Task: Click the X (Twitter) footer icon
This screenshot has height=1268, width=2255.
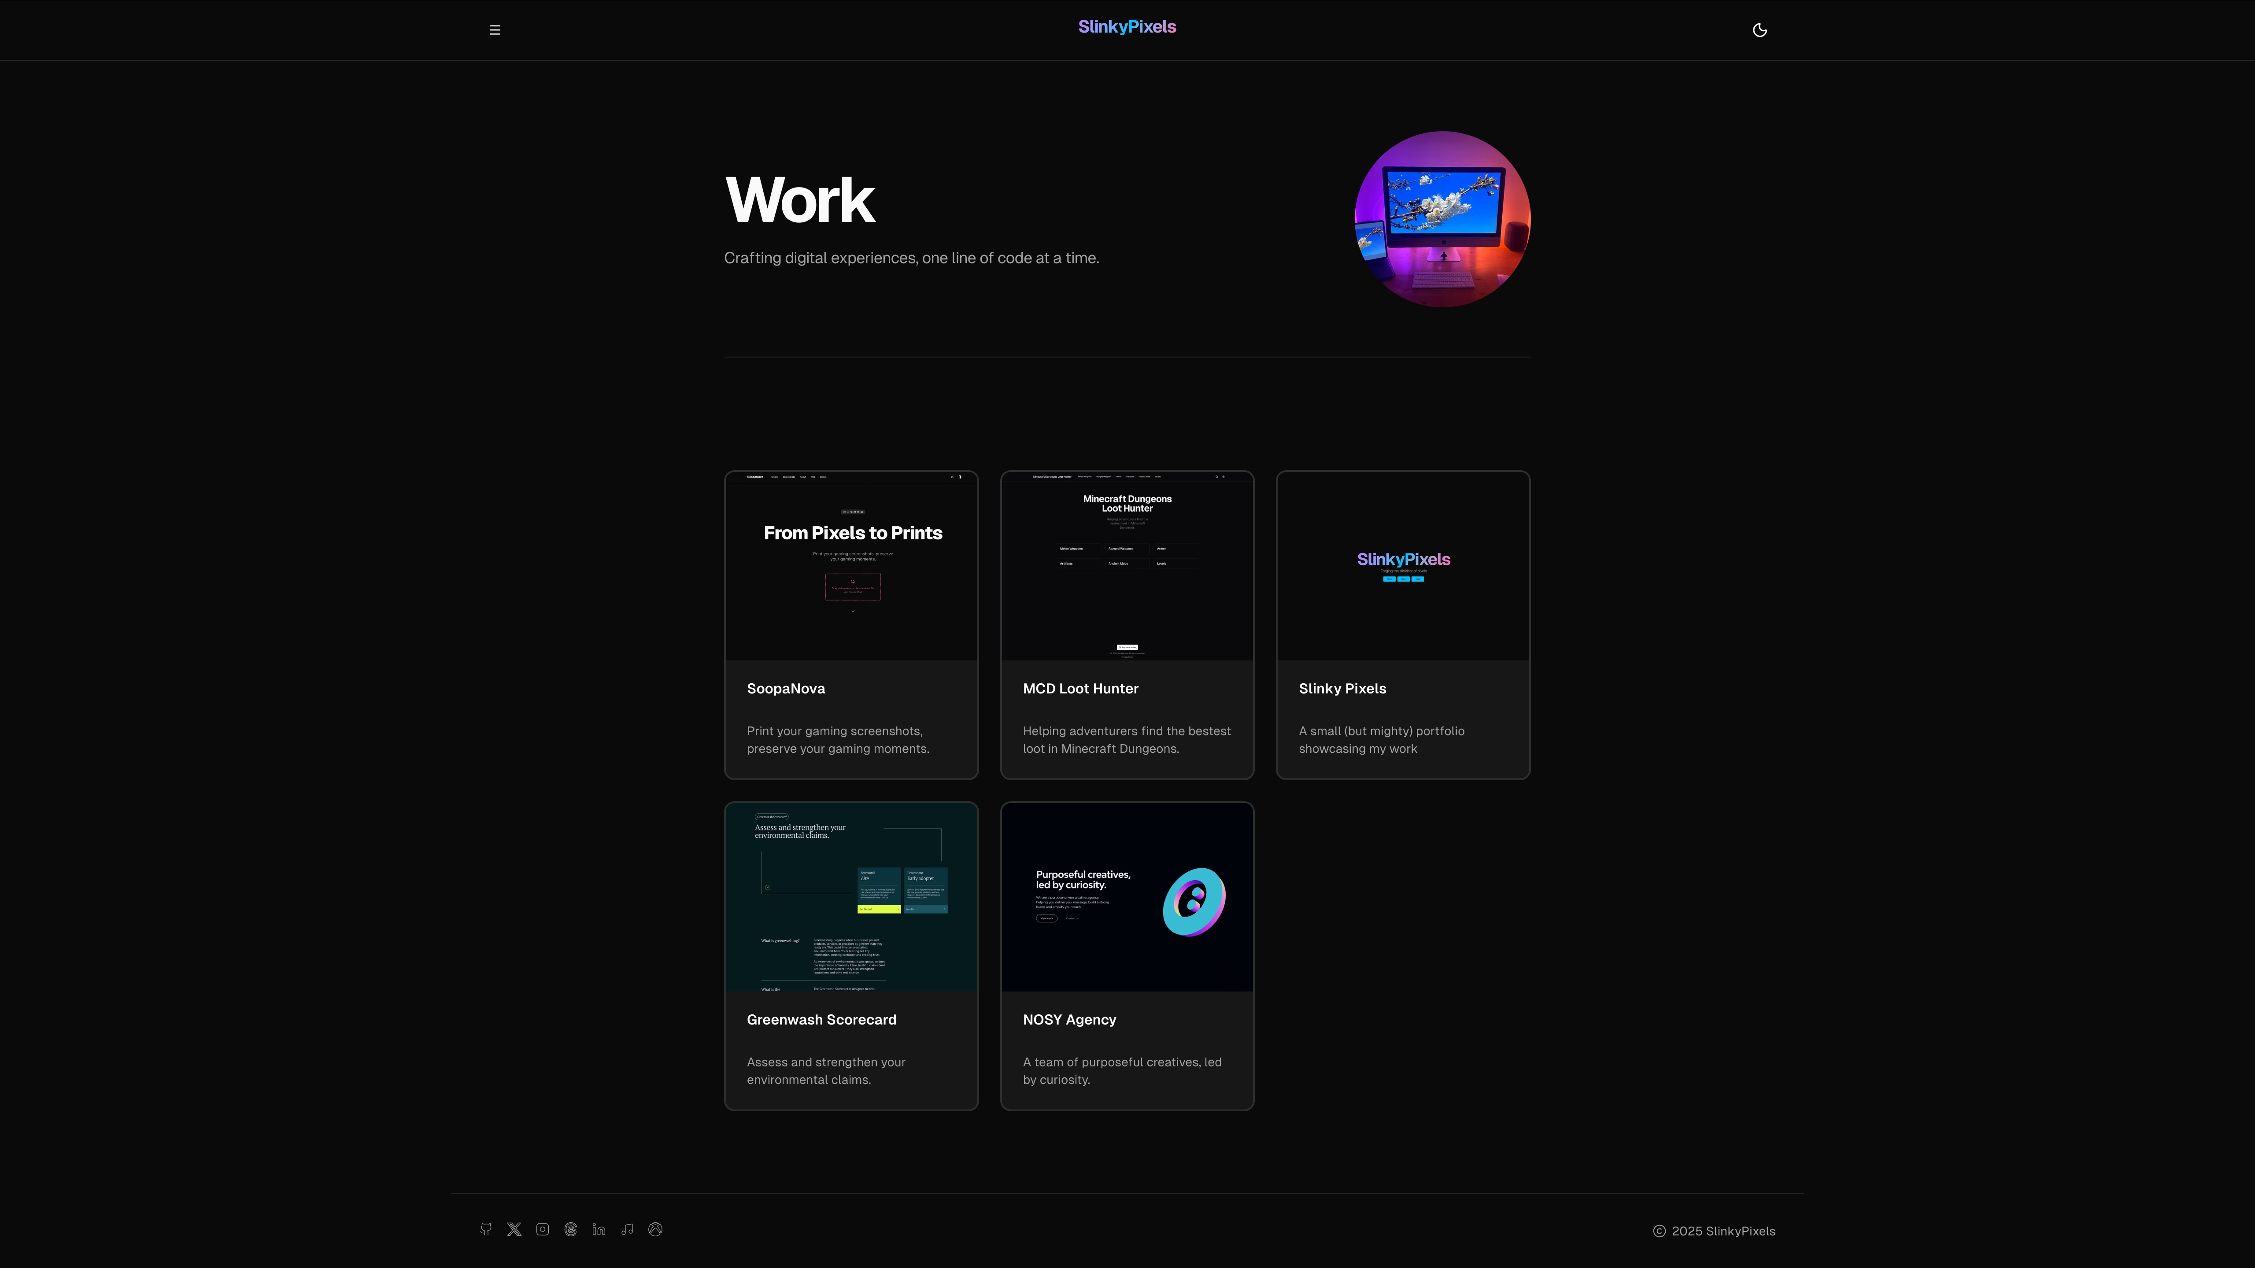Action: 514,1230
